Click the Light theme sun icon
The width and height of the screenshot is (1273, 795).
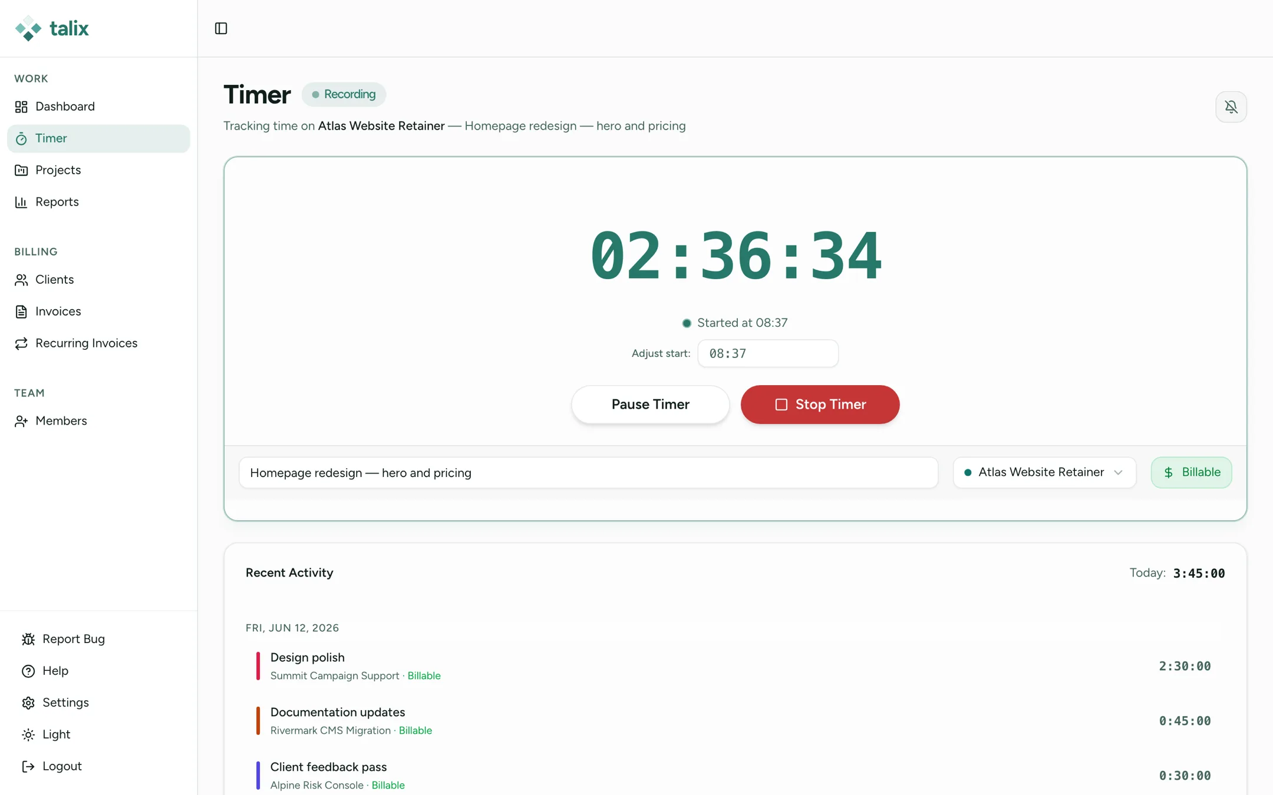(28, 734)
